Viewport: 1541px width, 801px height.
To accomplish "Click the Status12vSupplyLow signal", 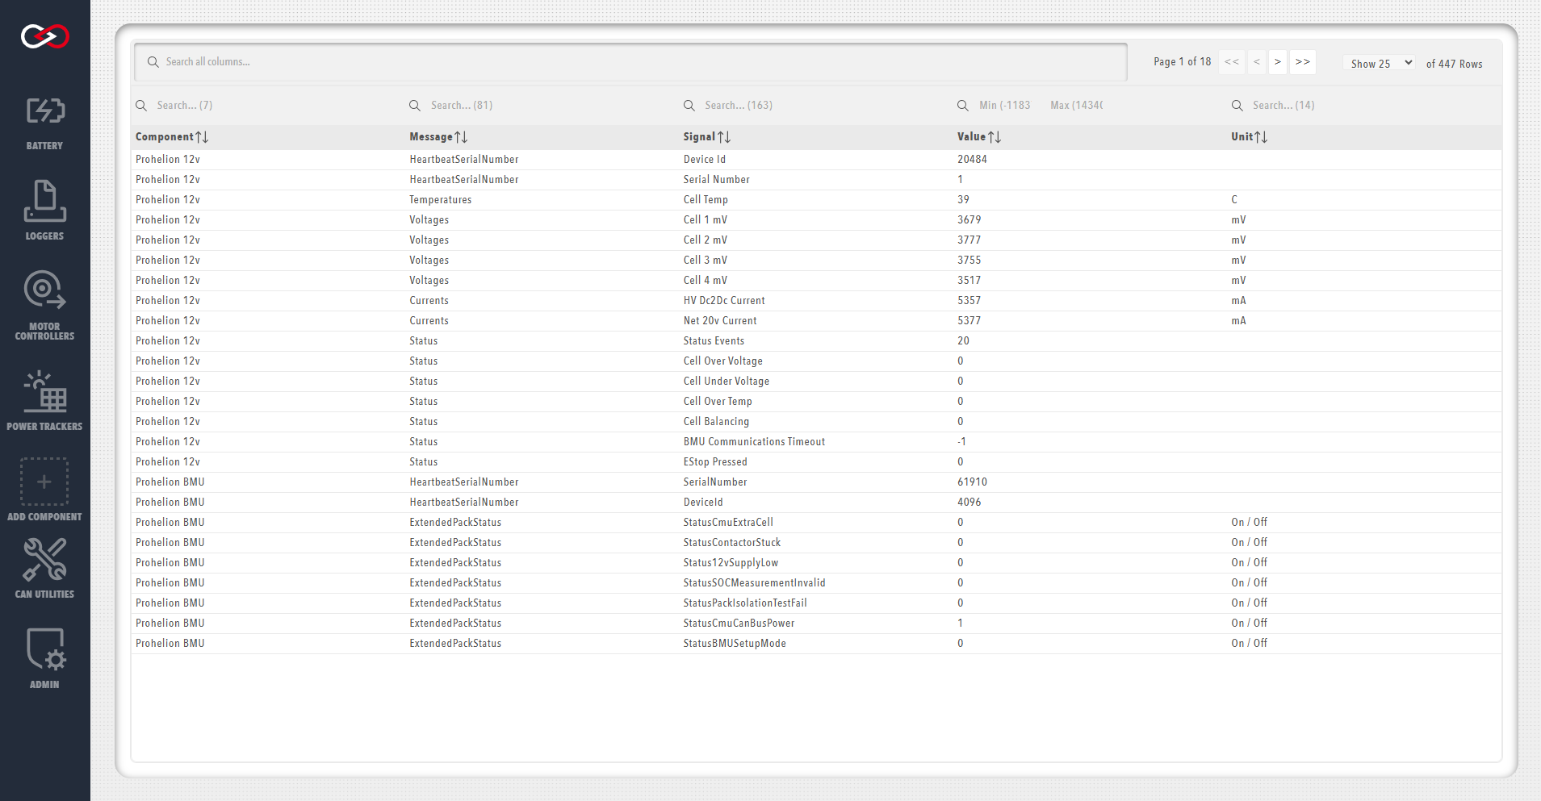I will [x=731, y=563].
